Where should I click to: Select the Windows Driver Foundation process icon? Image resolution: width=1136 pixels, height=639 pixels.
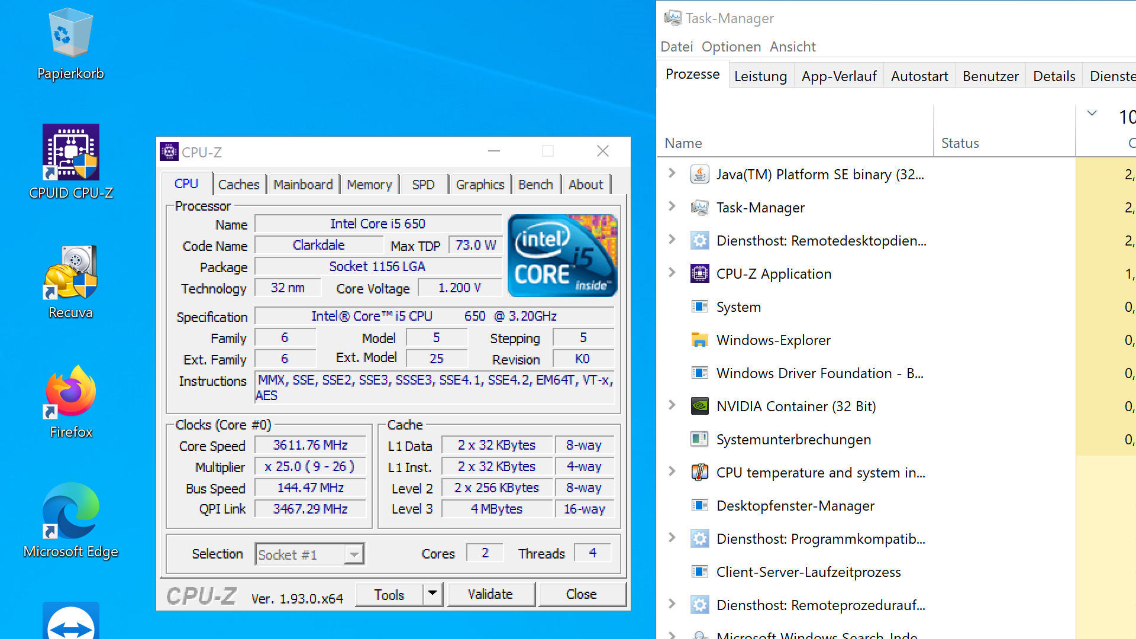point(700,373)
